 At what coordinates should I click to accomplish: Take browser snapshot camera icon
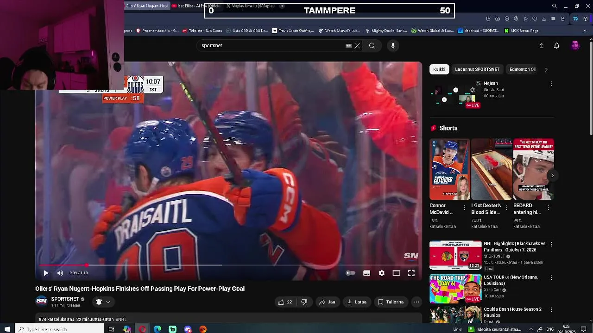coord(498,19)
